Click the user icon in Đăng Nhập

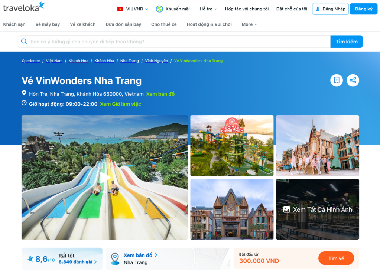coord(318,9)
